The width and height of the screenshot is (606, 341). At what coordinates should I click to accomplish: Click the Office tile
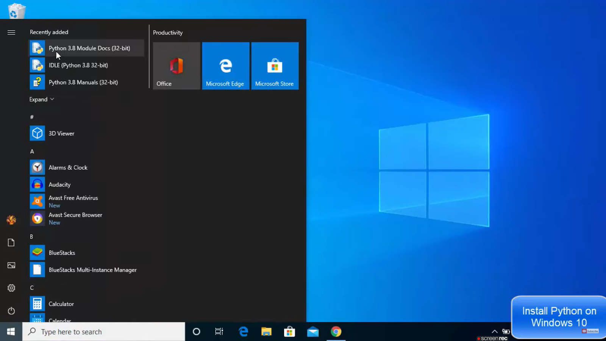176,66
